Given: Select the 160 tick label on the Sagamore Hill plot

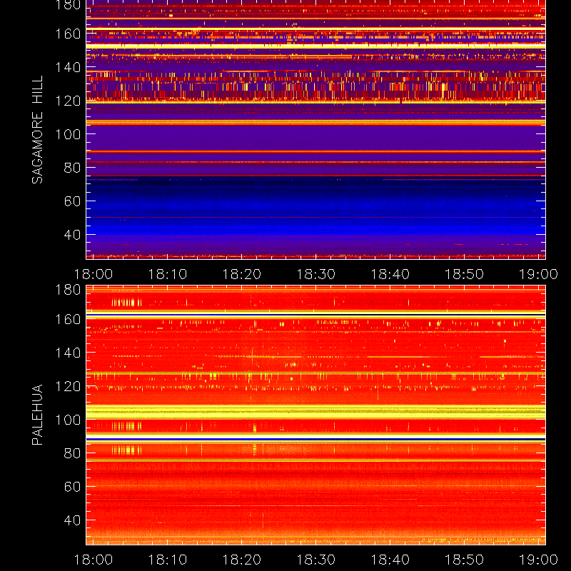Looking at the screenshot, I should tap(68, 34).
